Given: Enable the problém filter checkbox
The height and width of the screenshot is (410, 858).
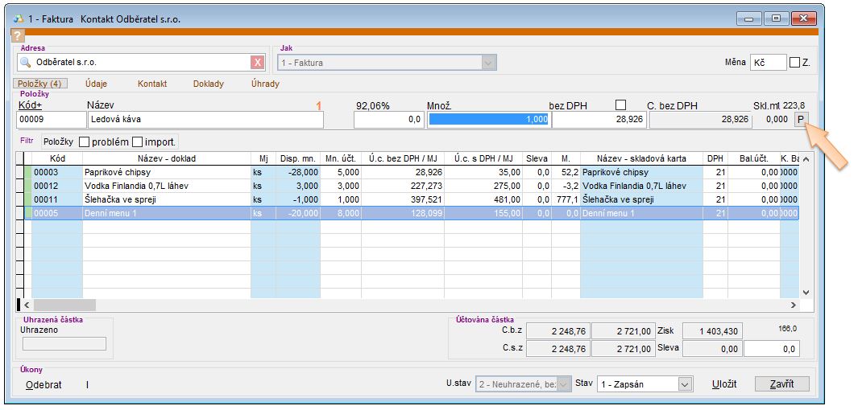Looking at the screenshot, I should click(85, 141).
